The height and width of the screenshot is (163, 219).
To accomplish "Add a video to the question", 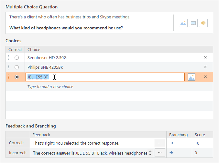I will coord(193,23).
